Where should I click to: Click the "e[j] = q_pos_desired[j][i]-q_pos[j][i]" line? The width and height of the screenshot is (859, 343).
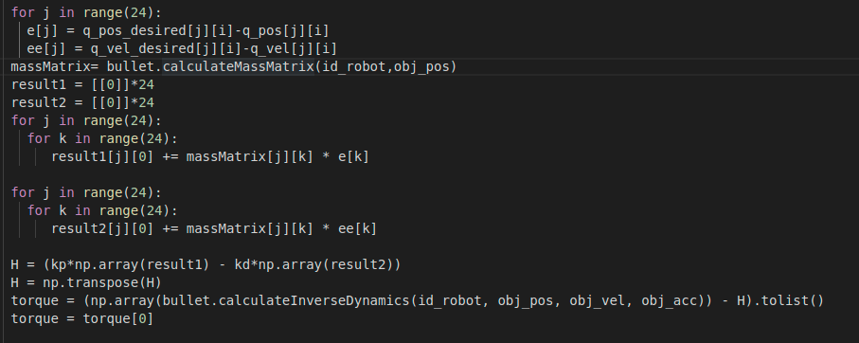coord(178,30)
